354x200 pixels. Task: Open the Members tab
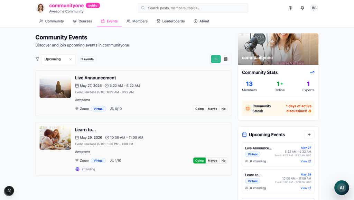click(x=137, y=21)
